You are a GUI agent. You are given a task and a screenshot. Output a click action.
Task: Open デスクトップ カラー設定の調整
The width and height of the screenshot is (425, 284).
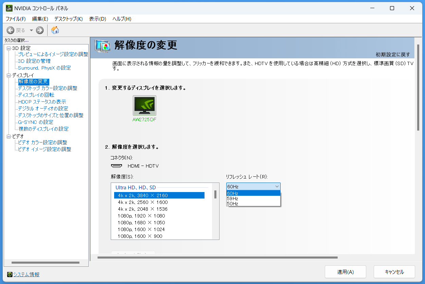tap(48, 88)
